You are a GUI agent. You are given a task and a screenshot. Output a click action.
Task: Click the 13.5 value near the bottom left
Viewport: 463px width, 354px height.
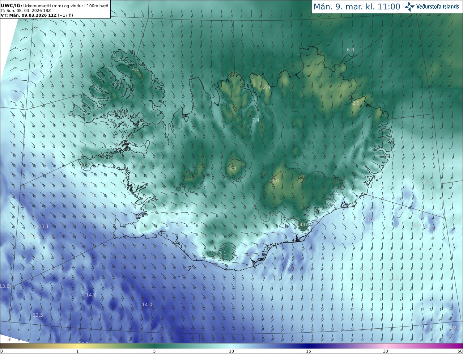(38, 315)
